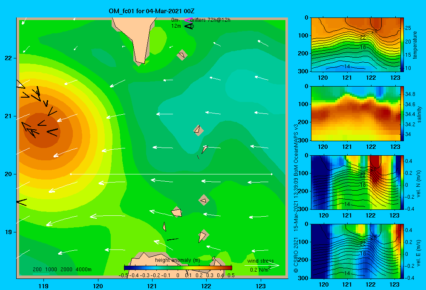The height and width of the screenshot is (290, 426).
Task: Click the 34.2 tick on salinity scale
Action: [x=410, y=125]
